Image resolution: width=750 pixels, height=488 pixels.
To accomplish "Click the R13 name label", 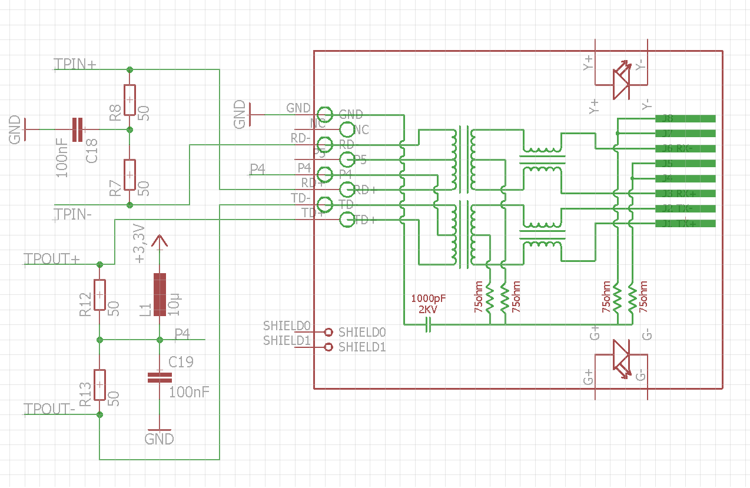I will pyautogui.click(x=85, y=393).
